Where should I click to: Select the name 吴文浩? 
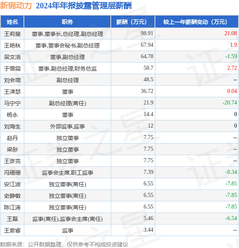coord(12,57)
